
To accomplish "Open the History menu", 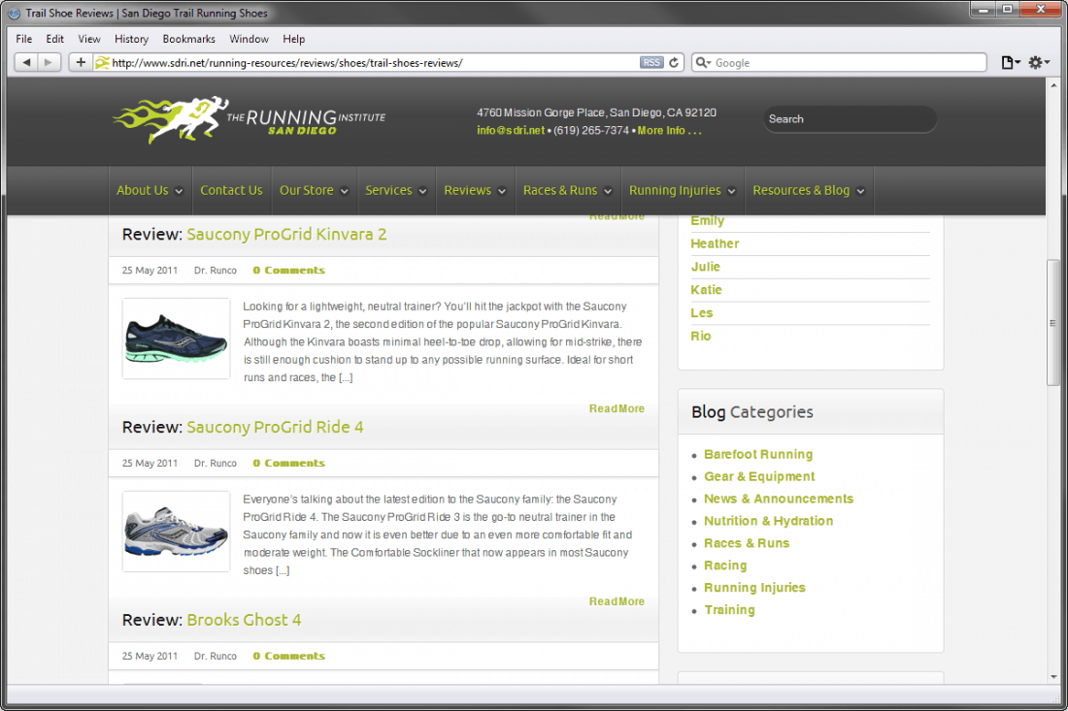I will (x=131, y=39).
